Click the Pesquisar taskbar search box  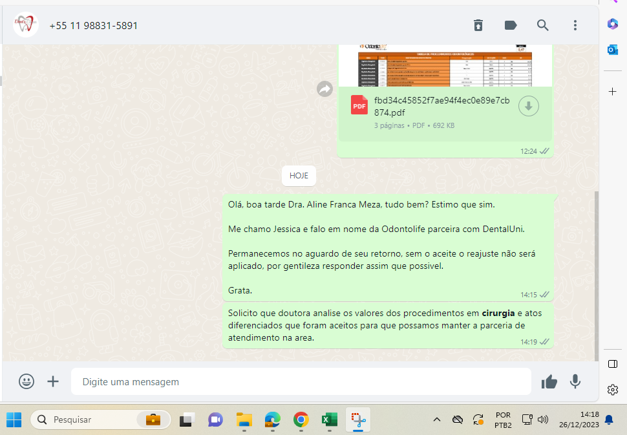[x=101, y=419]
